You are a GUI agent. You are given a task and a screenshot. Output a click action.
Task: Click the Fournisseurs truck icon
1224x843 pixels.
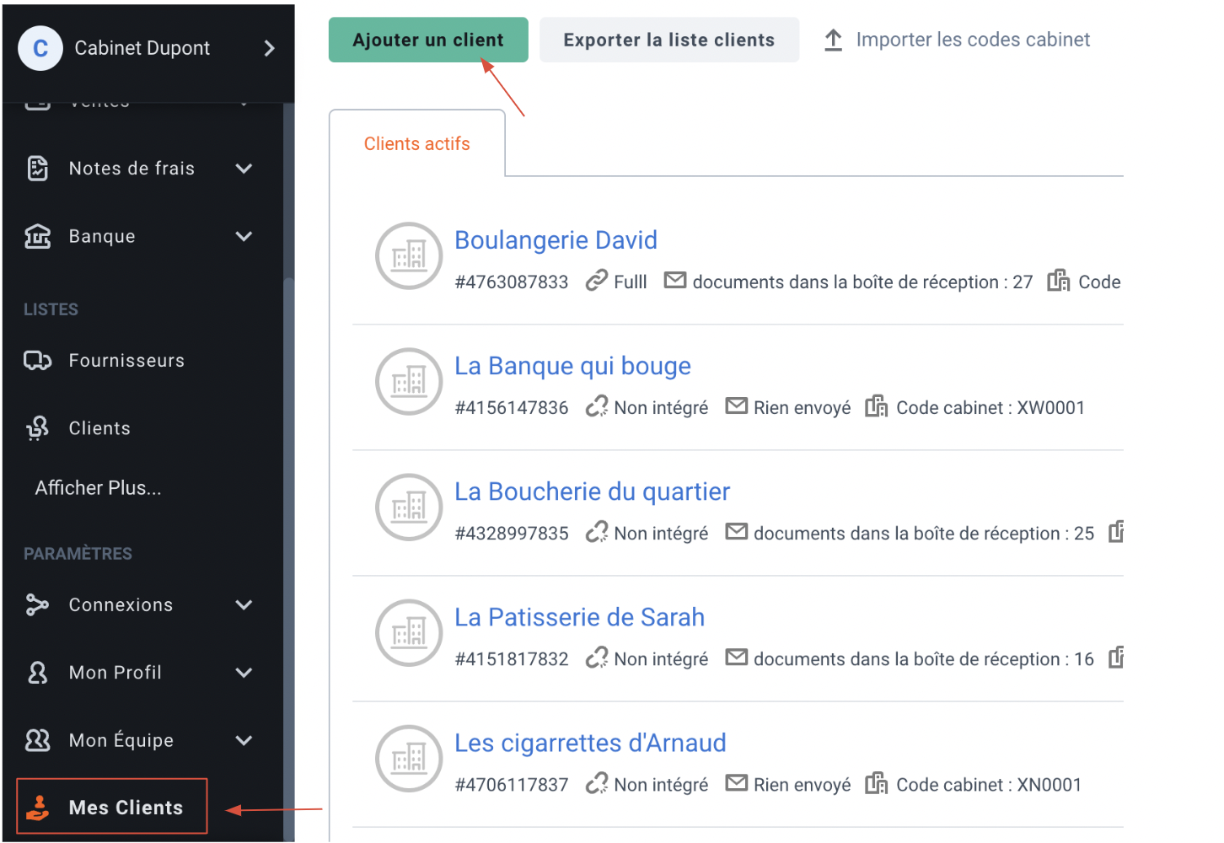tap(38, 361)
